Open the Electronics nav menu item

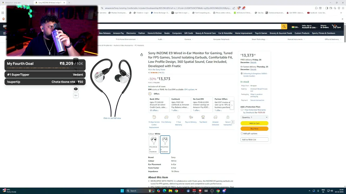[x=131, y=33]
